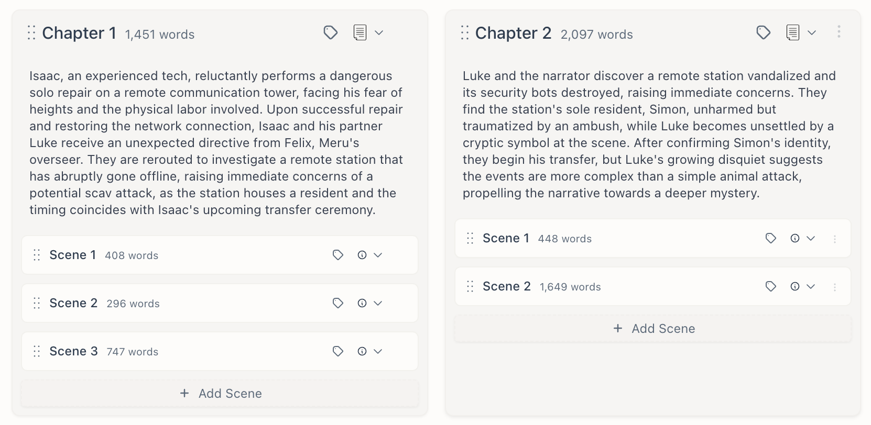View info for Scene 2 in Chapter 2
The height and width of the screenshot is (425, 871).
pyautogui.click(x=794, y=287)
